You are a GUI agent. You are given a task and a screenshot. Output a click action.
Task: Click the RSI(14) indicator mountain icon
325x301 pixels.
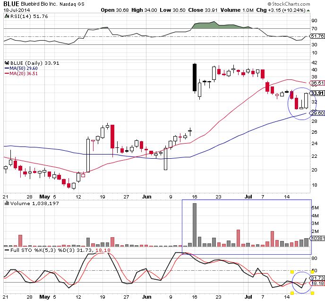coord(7,16)
